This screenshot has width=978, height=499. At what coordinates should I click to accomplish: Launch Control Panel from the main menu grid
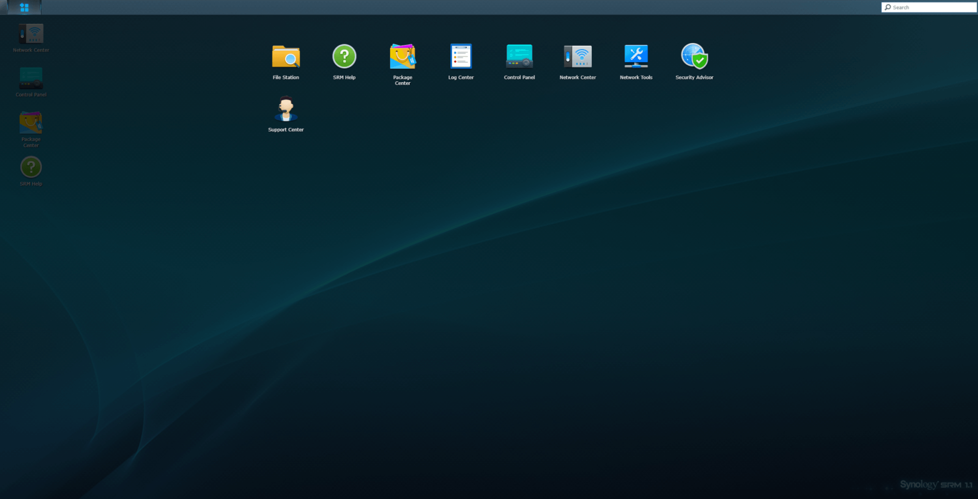(519, 57)
